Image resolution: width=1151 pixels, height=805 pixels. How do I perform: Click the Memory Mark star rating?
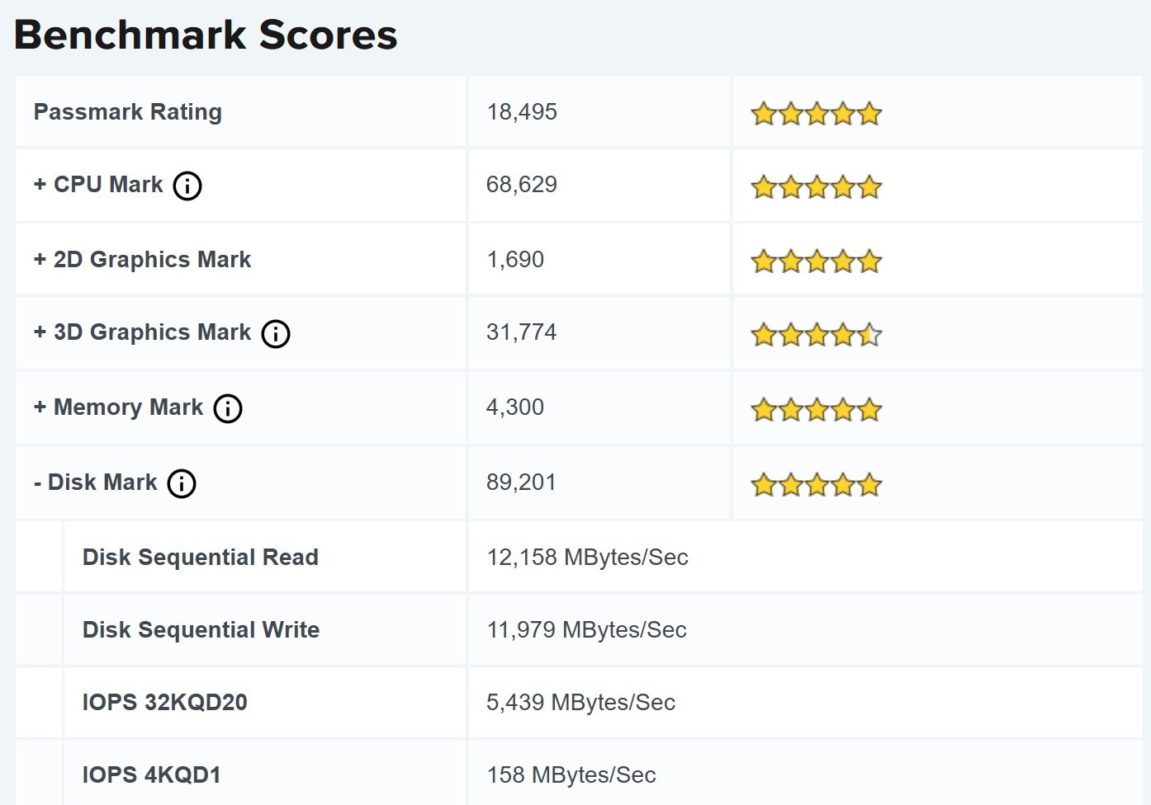[817, 409]
